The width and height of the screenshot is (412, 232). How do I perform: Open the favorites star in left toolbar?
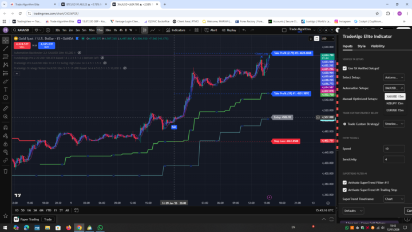6,216
